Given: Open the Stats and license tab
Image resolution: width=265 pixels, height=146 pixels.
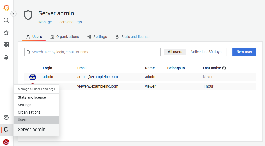Looking at the screenshot, I should tap(132, 37).
